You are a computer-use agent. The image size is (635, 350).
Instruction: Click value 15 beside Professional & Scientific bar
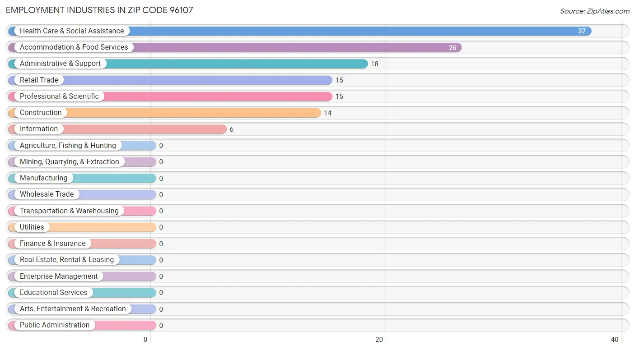point(339,97)
